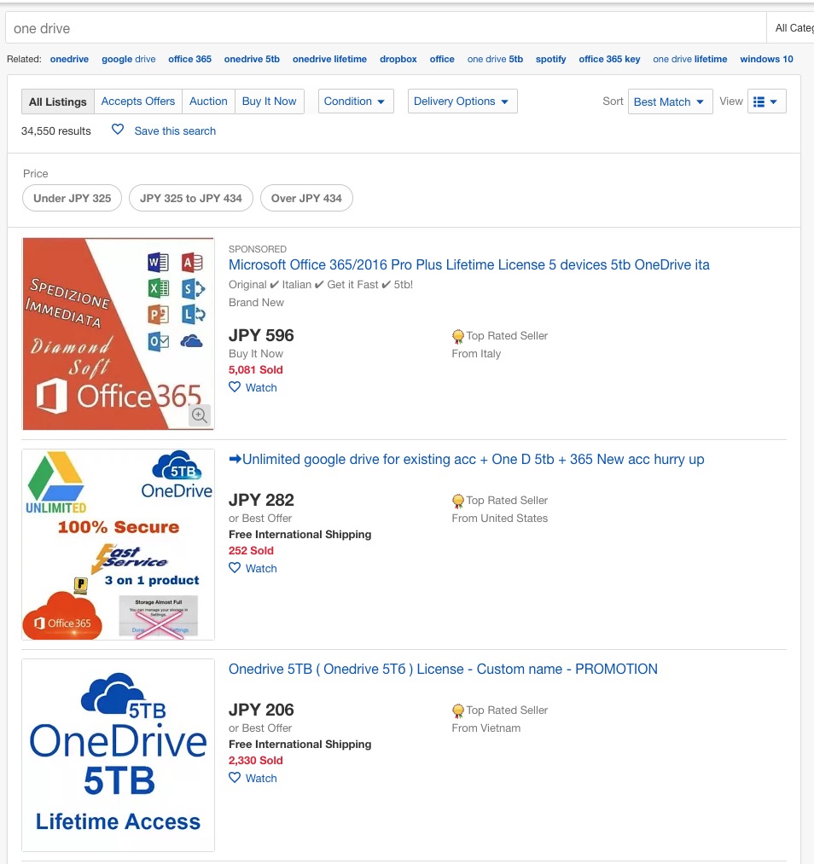Open the OneDrive 5TB Lifetime Access thumbnail

pyautogui.click(x=118, y=755)
